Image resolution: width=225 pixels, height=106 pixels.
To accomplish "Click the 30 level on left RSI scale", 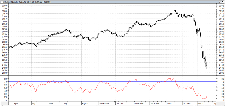I will [x=6, y=94].
